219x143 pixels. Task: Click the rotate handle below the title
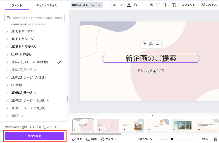pyautogui.click(x=148, y=71)
